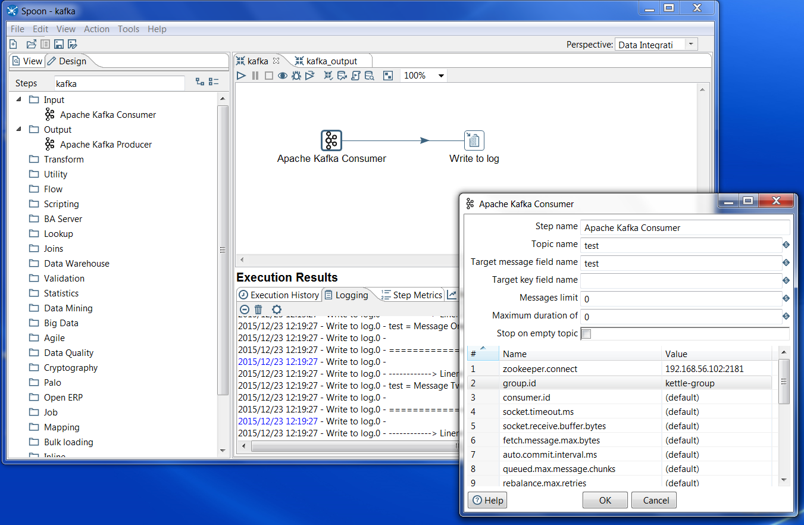Click the Step name input field

click(685, 227)
